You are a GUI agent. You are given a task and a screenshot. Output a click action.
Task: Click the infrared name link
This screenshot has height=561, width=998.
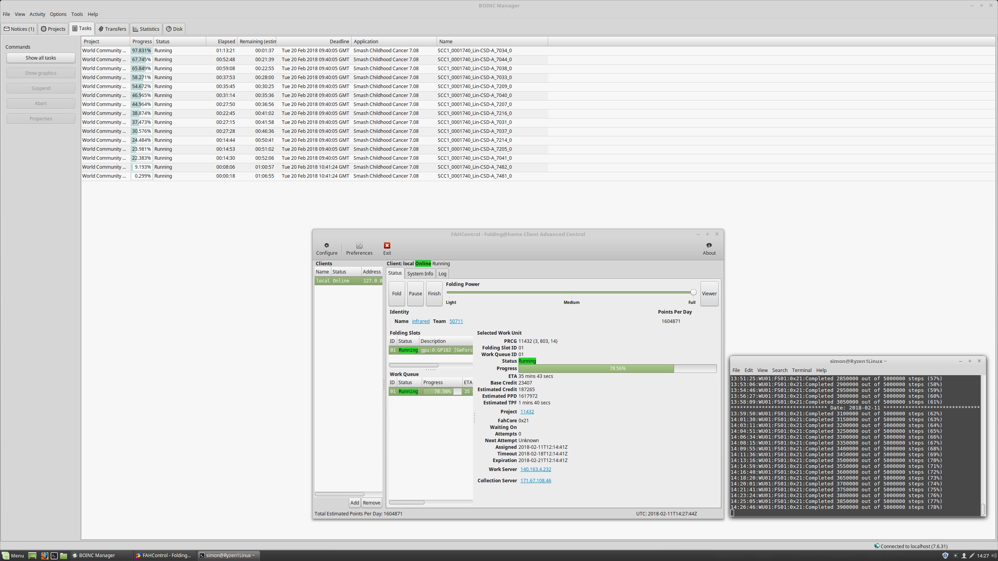pos(421,321)
